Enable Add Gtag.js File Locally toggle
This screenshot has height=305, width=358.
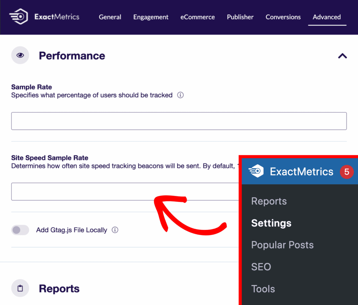pyautogui.click(x=20, y=230)
